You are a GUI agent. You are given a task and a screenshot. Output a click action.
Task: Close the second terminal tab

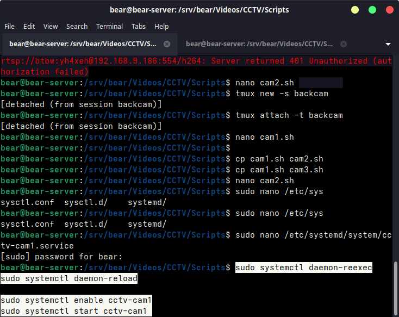pyautogui.click(x=344, y=44)
